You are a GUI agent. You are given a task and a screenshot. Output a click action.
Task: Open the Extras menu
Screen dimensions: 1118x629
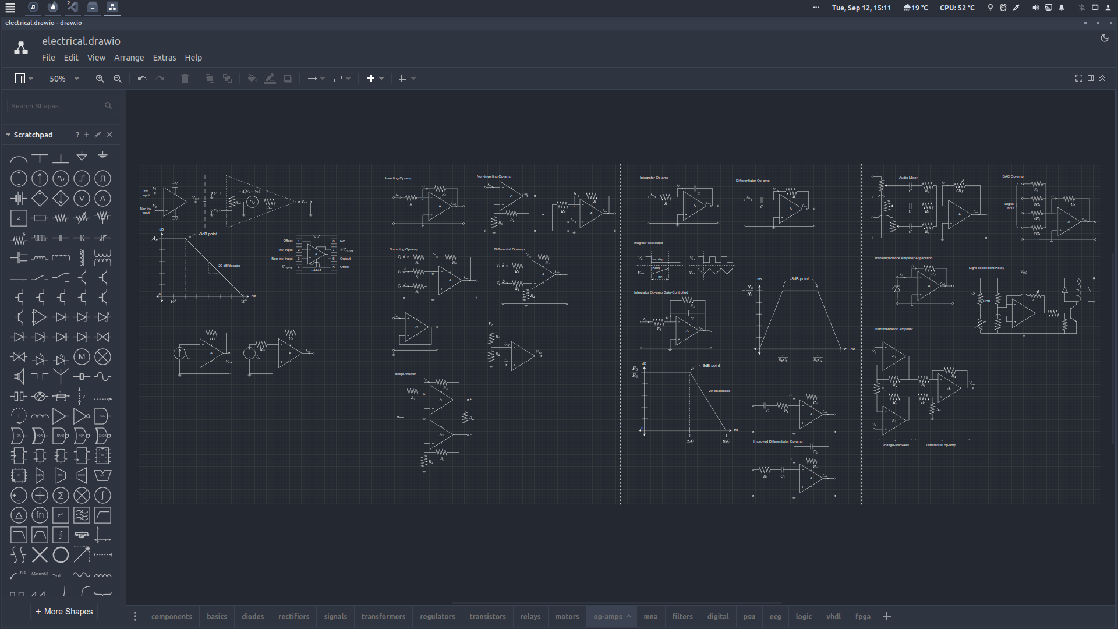click(164, 58)
